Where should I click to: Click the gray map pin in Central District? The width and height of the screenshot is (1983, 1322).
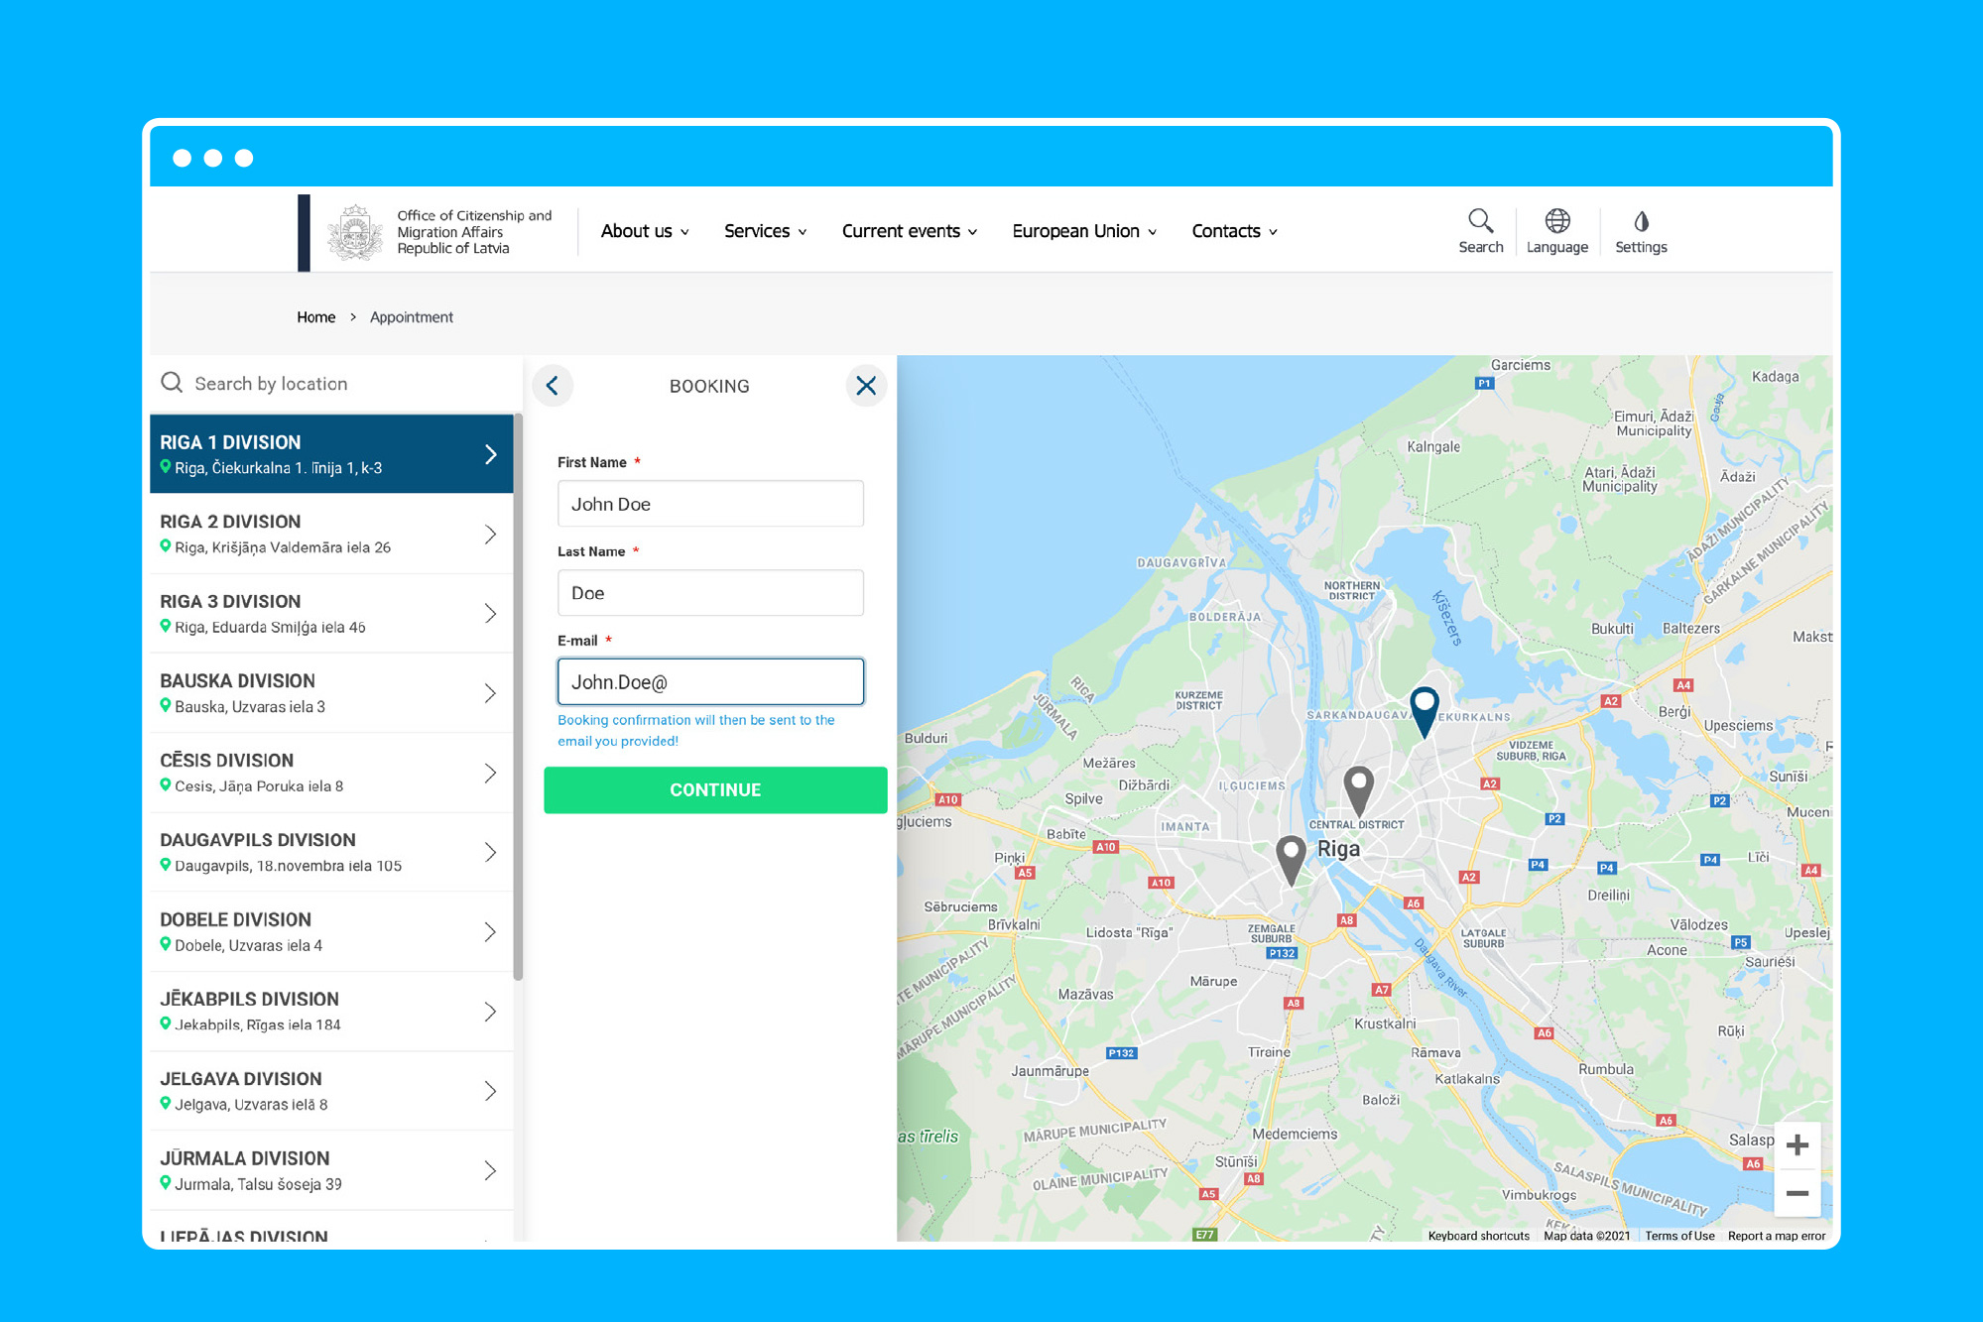pos(1358,787)
